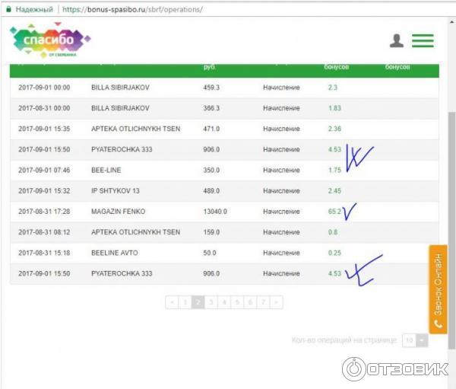Open the Звонок Онлайн side tab
This screenshot has width=456, height=389.
[438, 289]
